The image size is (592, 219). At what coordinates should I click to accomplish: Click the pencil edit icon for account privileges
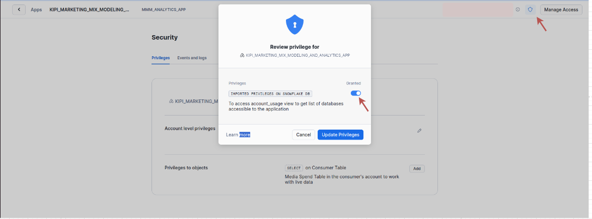point(419,131)
